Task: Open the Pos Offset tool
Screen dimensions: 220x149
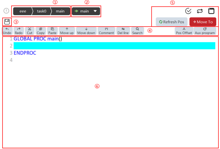Action: point(184,31)
